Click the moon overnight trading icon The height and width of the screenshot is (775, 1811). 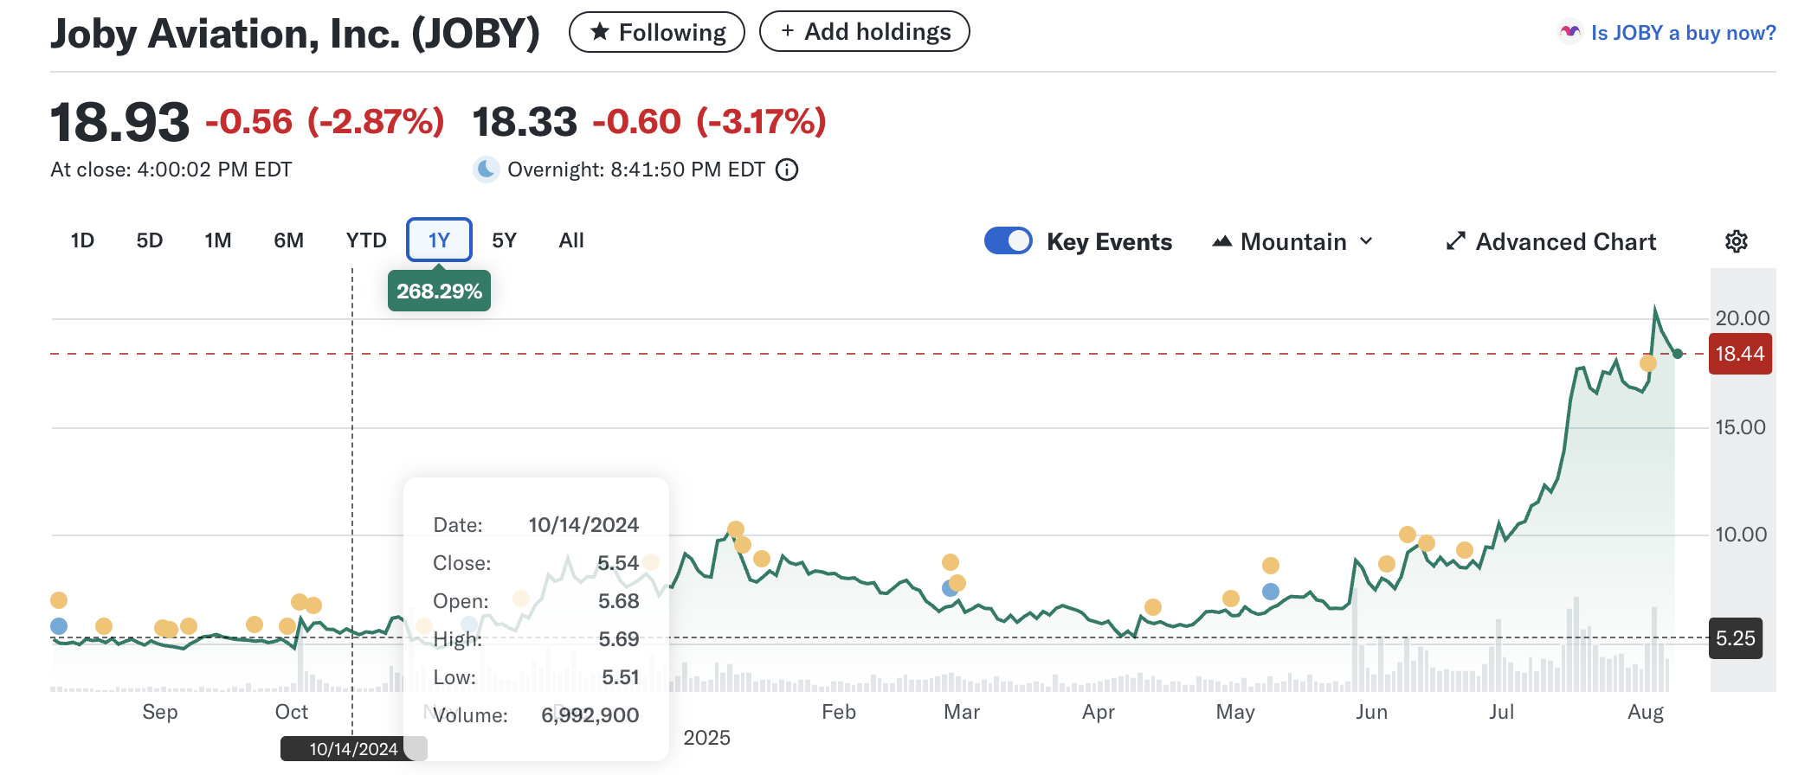(x=487, y=170)
